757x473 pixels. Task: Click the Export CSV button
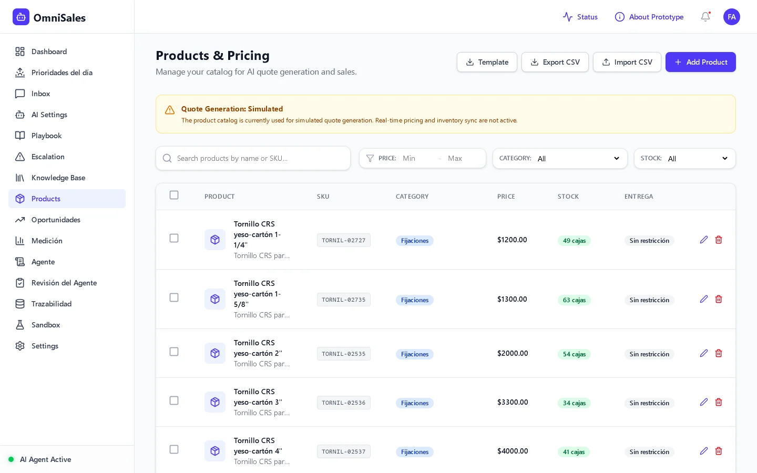555,62
